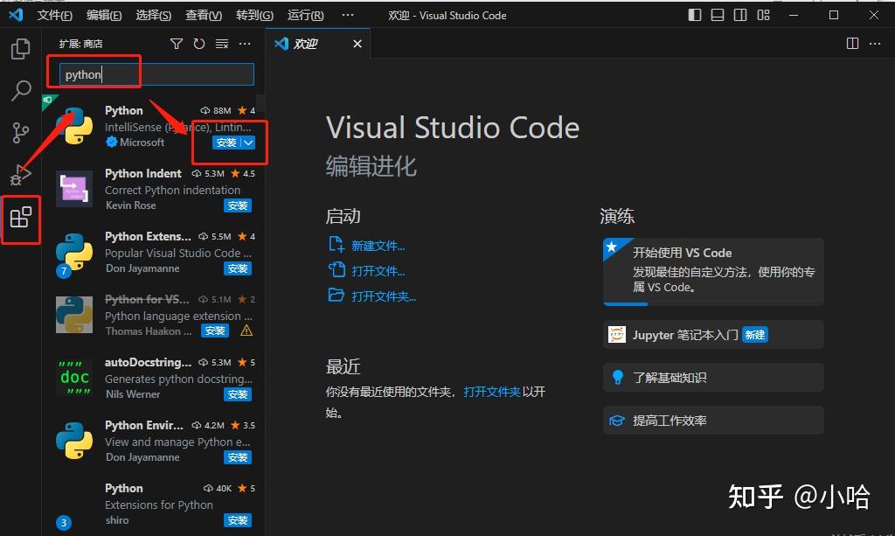This screenshot has width=895, height=536.
Task: Open the Run and Debug view
Action: [x=21, y=175]
